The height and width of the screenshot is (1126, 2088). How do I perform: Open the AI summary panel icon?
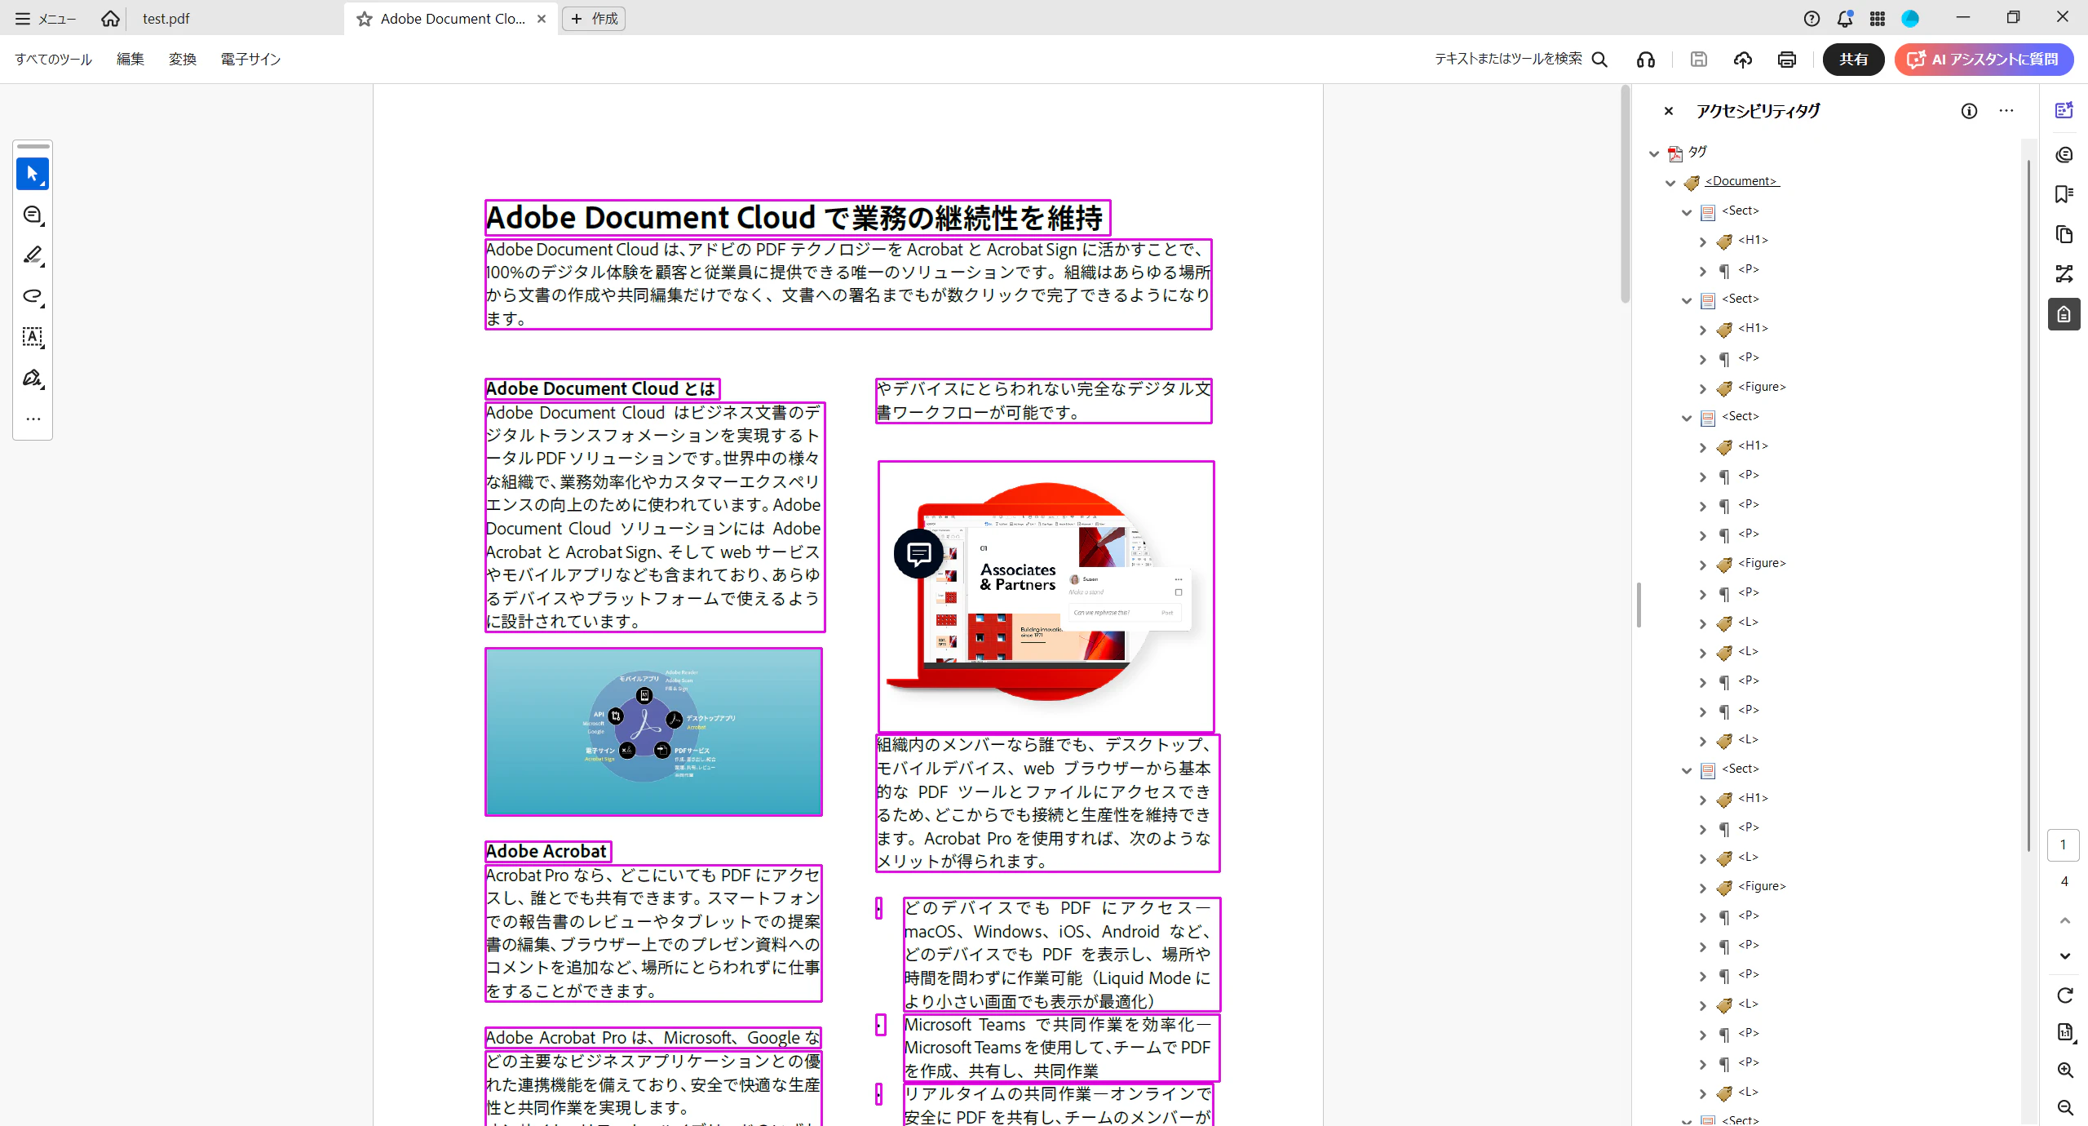pyautogui.click(x=2064, y=111)
